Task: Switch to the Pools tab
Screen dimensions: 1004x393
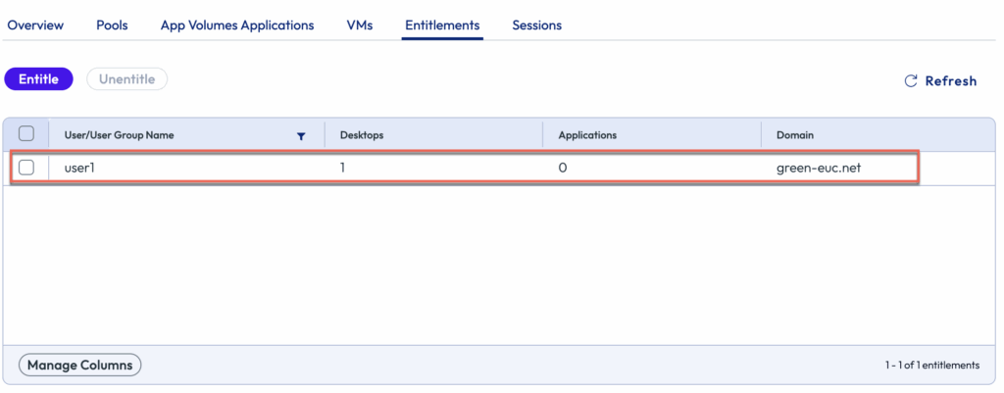Action: pos(112,25)
